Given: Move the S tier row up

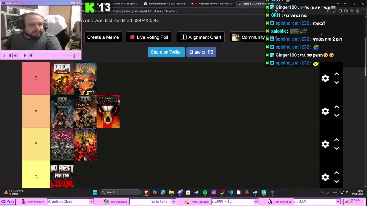Looking at the screenshot, I should (337, 74).
